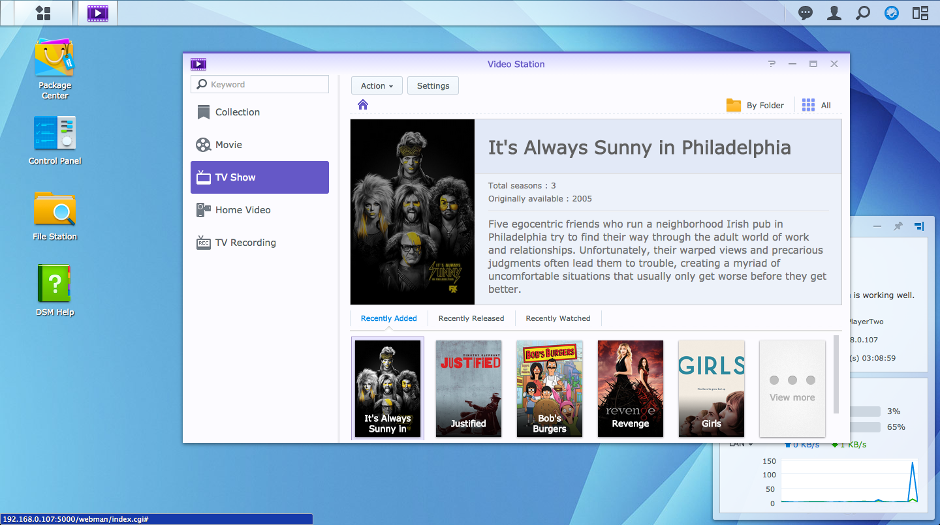Screen dimensions: 940x525
Task: Open the notifications chat bubble icon
Action: coord(806,13)
